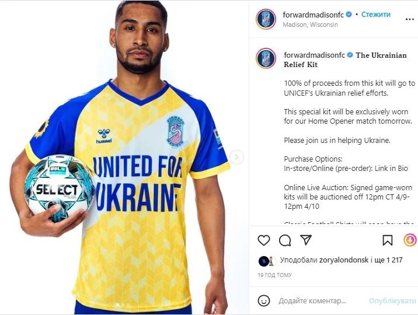Viewport: 418px width, 315px height.
Task: Click the caption's forwardmadisonfc avatar
Action: [x=266, y=58]
